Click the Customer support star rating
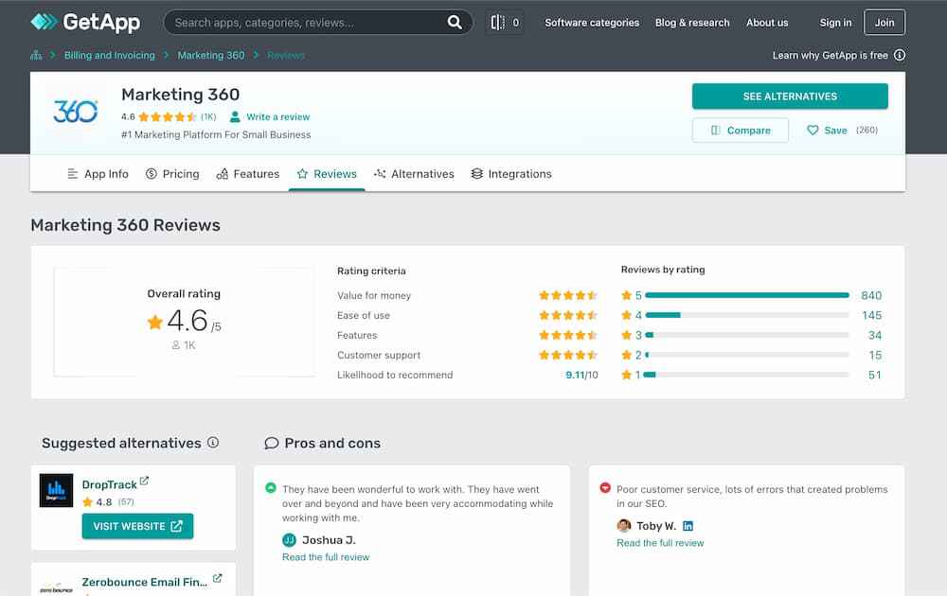This screenshot has height=596, width=947. (x=567, y=356)
